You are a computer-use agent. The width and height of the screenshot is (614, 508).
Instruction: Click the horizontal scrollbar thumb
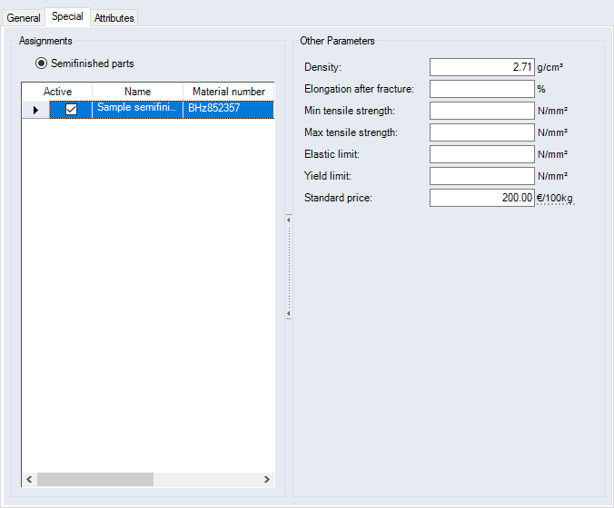tap(95, 479)
